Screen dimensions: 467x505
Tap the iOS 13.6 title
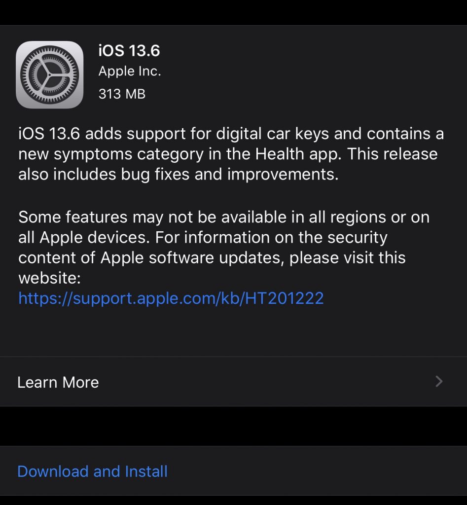pos(129,50)
